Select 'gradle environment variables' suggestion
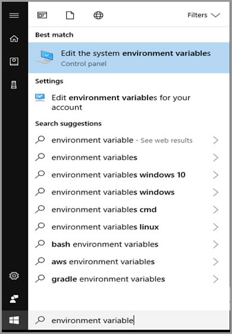The image size is (232, 334). 129,279
